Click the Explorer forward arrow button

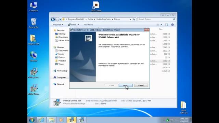point(57,19)
